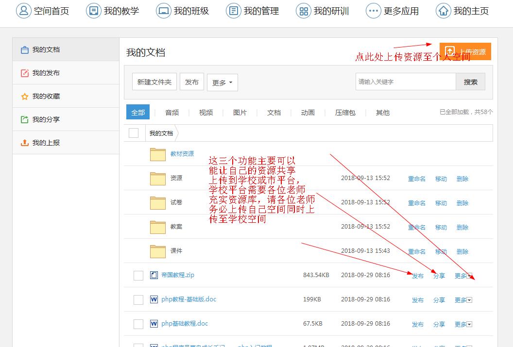This screenshot has width=513, height=347.
Task: Click inside the keyword search input field
Action: 405,82
